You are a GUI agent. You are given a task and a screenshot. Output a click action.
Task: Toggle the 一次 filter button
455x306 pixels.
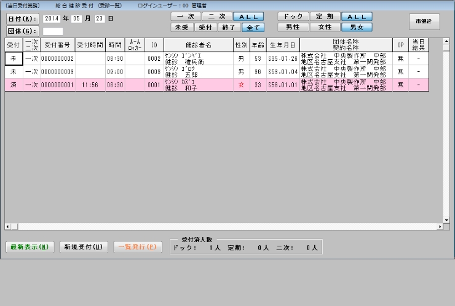[186, 17]
